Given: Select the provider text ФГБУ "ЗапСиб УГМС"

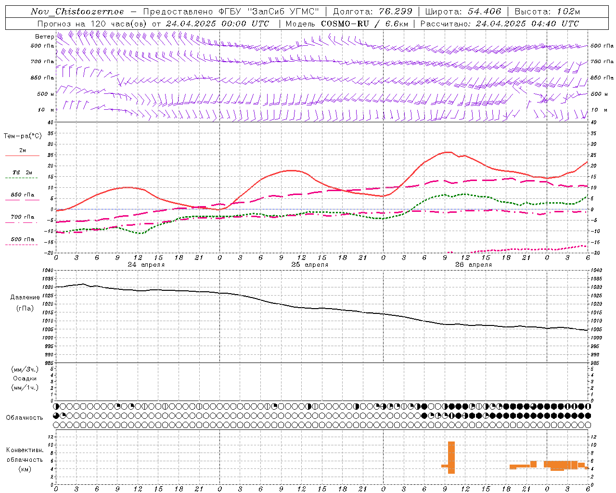Looking at the screenshot, I should pos(269,12).
